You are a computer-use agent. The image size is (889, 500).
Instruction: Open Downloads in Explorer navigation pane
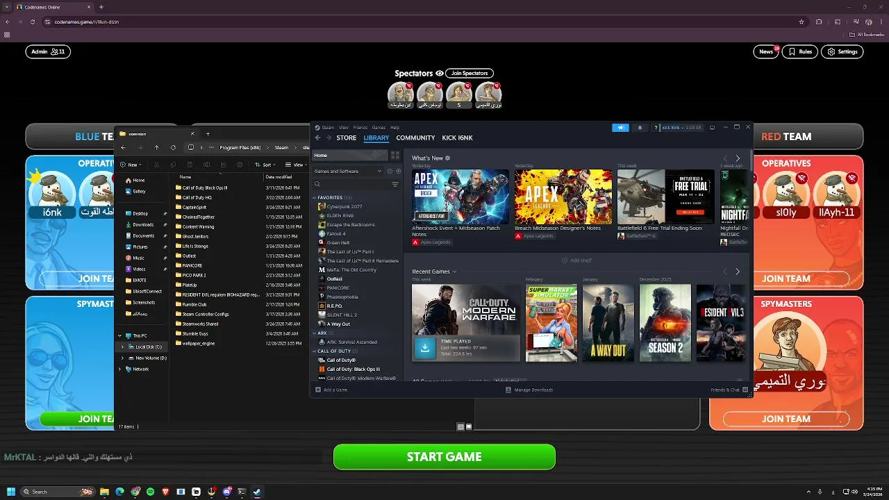point(143,224)
